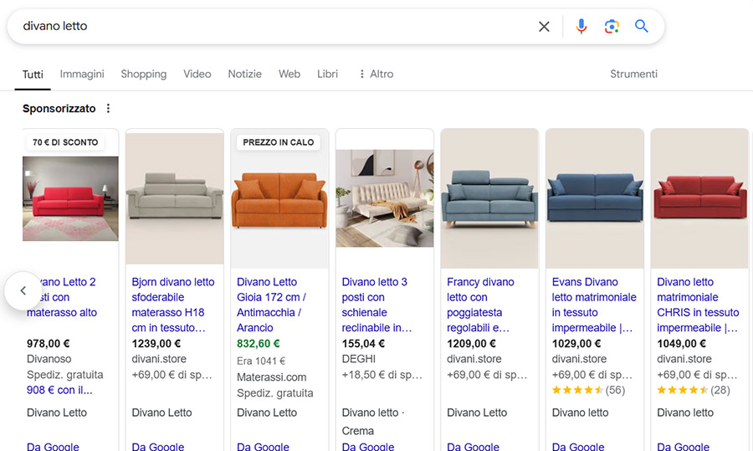Expand the Altro more-options menu

[x=376, y=74]
